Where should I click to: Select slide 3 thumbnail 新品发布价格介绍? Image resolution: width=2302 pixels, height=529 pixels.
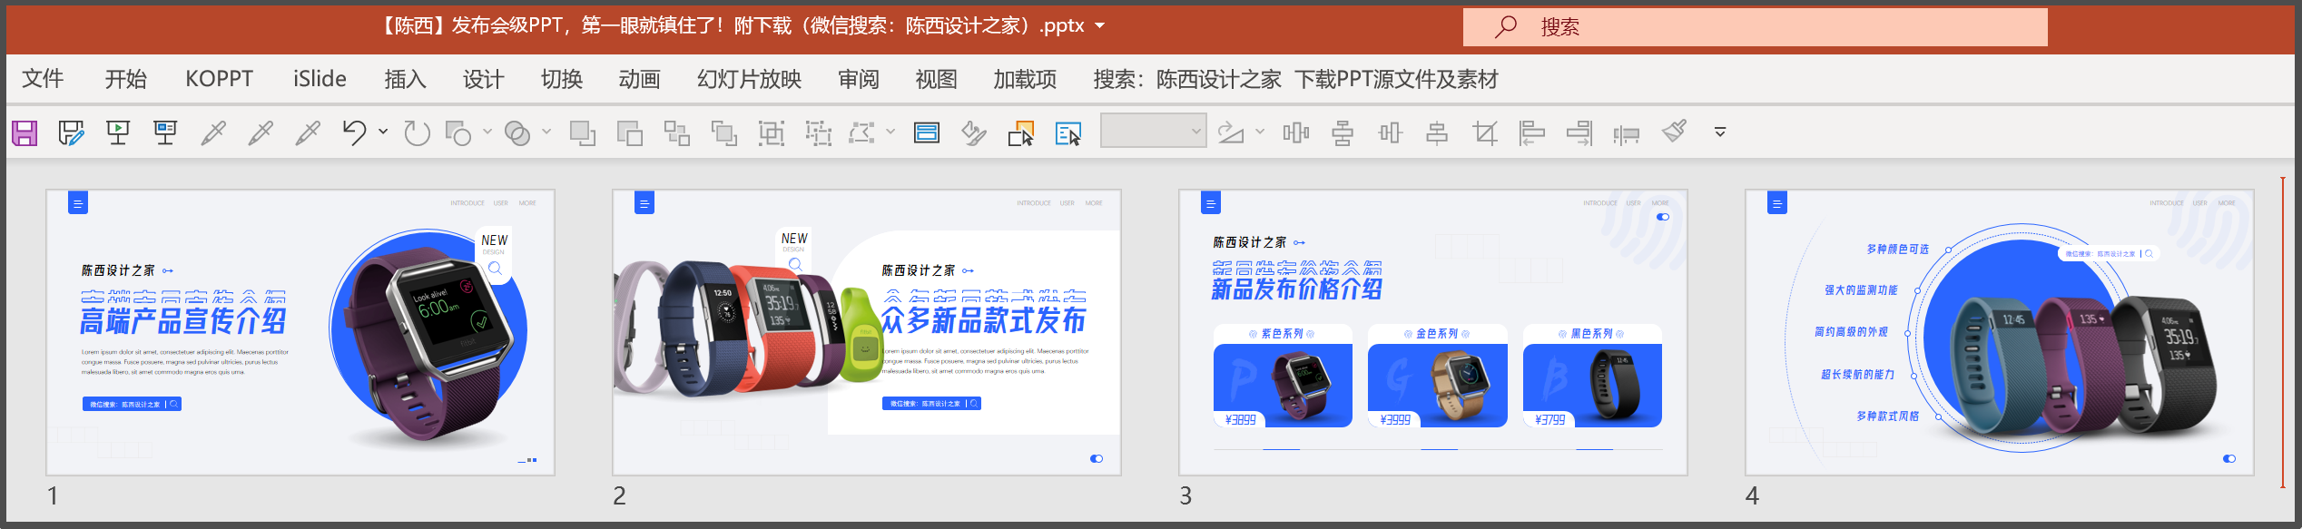point(1433,332)
